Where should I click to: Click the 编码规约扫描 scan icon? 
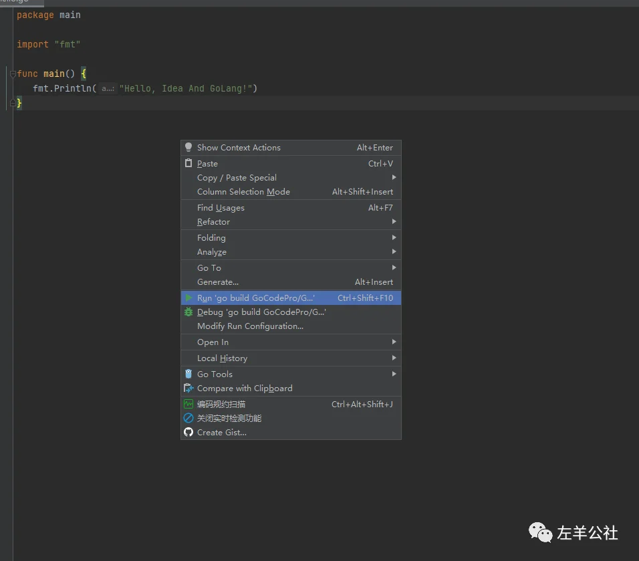188,404
